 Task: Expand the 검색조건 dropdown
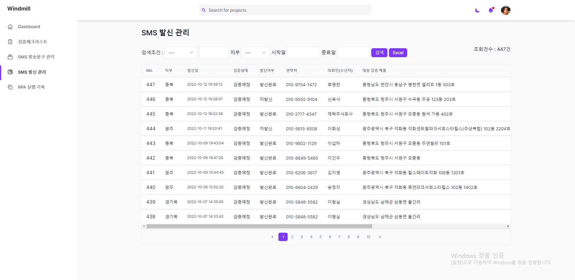(x=181, y=53)
